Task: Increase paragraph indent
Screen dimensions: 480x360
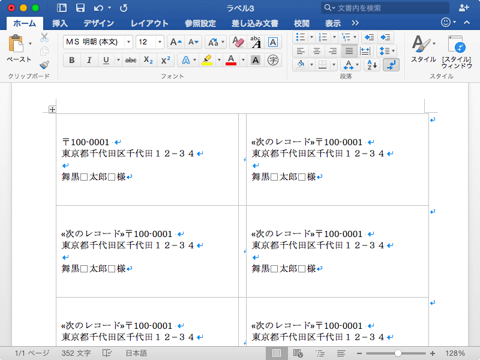Action: 385,37
